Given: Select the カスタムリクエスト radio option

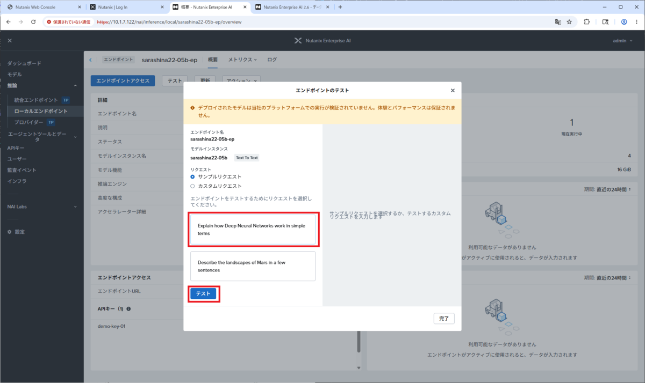Looking at the screenshot, I should (216, 186).
